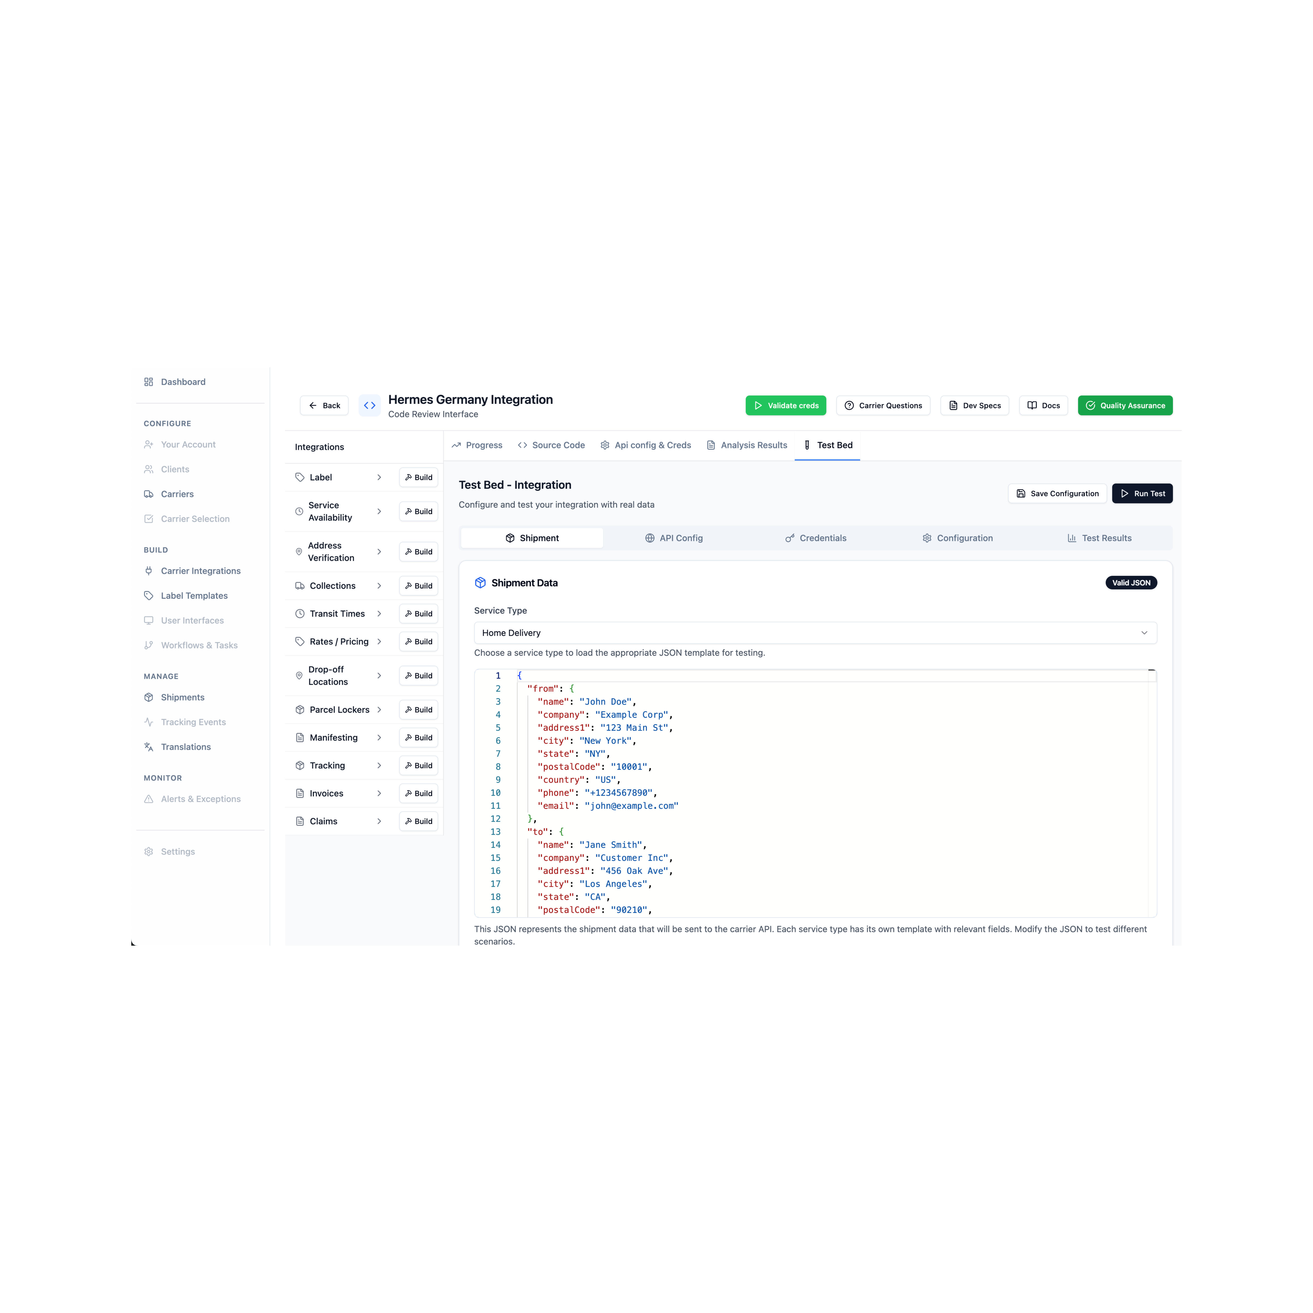Screen dimensions: 1313x1313
Task: Open the Api config & Creds tab
Action: pos(646,445)
